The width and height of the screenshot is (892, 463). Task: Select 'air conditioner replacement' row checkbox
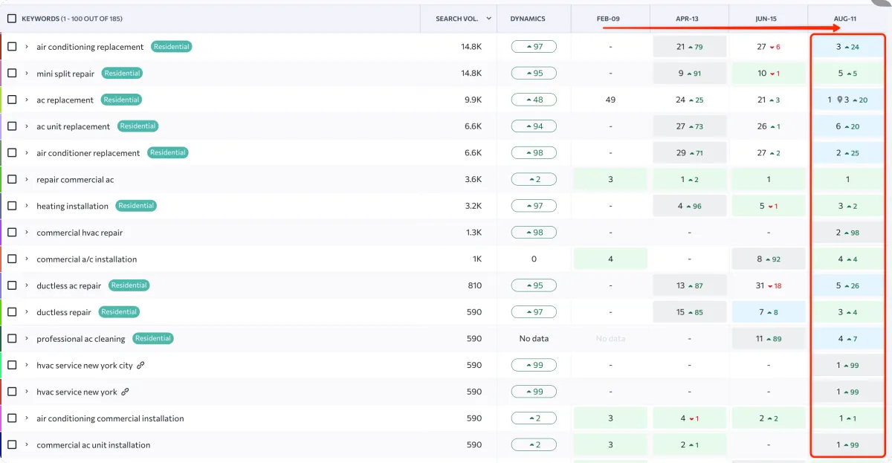click(12, 153)
